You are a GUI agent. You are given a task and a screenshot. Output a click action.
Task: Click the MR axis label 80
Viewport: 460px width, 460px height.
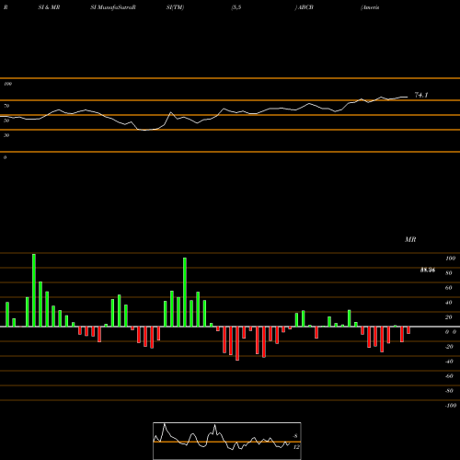point(449,273)
